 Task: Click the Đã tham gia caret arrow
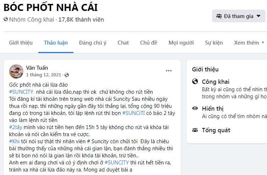[258, 16]
